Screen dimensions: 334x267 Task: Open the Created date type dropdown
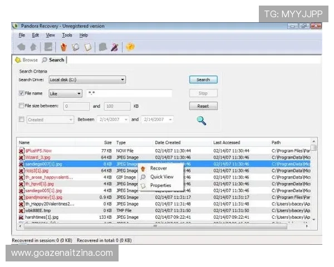click(71, 120)
